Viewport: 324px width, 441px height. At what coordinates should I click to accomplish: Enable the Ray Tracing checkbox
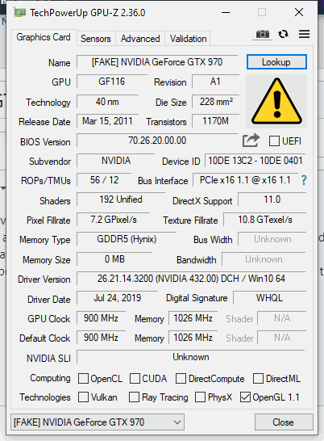(134, 397)
